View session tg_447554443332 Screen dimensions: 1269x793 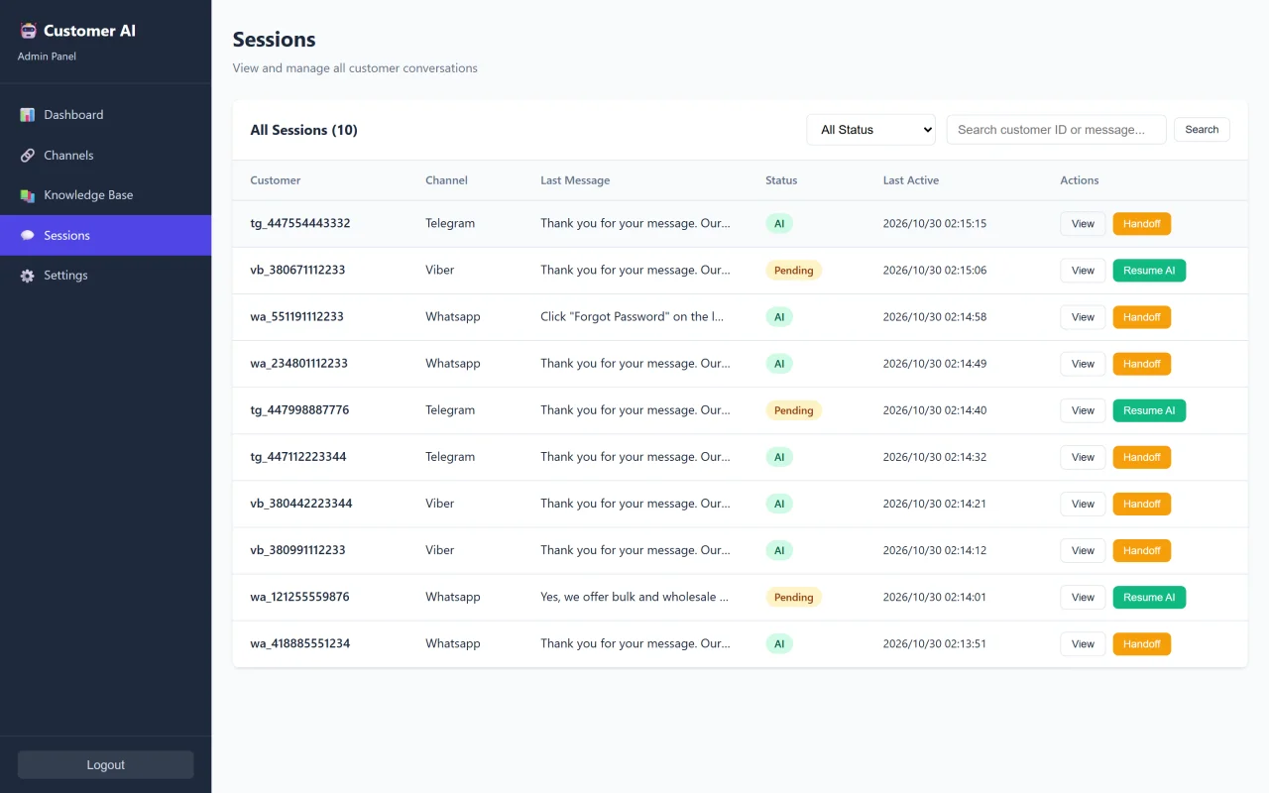click(1083, 224)
